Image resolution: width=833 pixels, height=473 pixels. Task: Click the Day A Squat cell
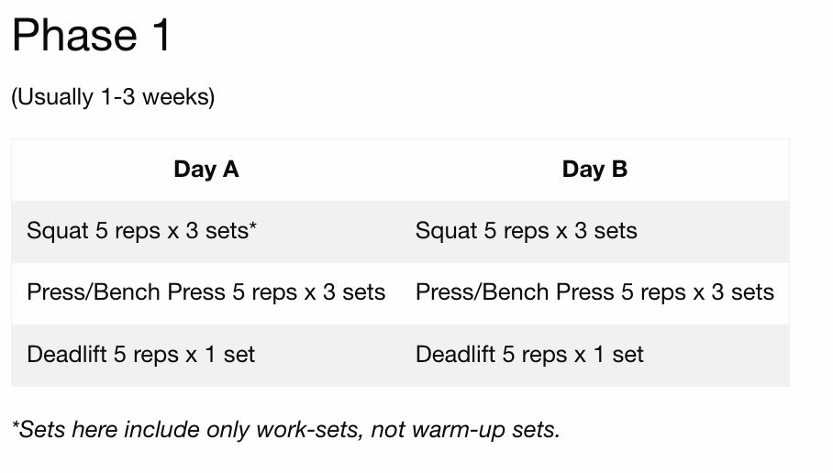[x=141, y=231]
